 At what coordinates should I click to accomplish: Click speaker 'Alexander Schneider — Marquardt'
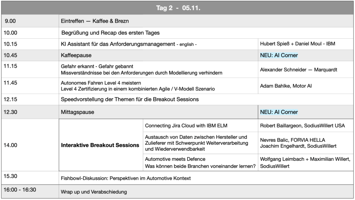coord(298,69)
